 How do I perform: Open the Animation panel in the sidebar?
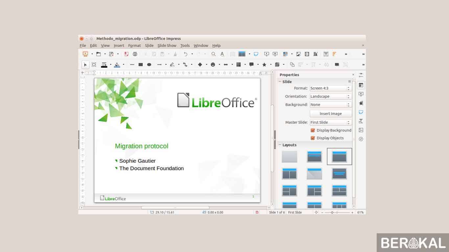361,103
